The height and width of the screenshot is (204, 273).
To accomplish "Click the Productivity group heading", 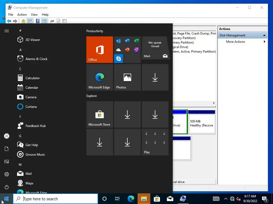I will (95, 31).
